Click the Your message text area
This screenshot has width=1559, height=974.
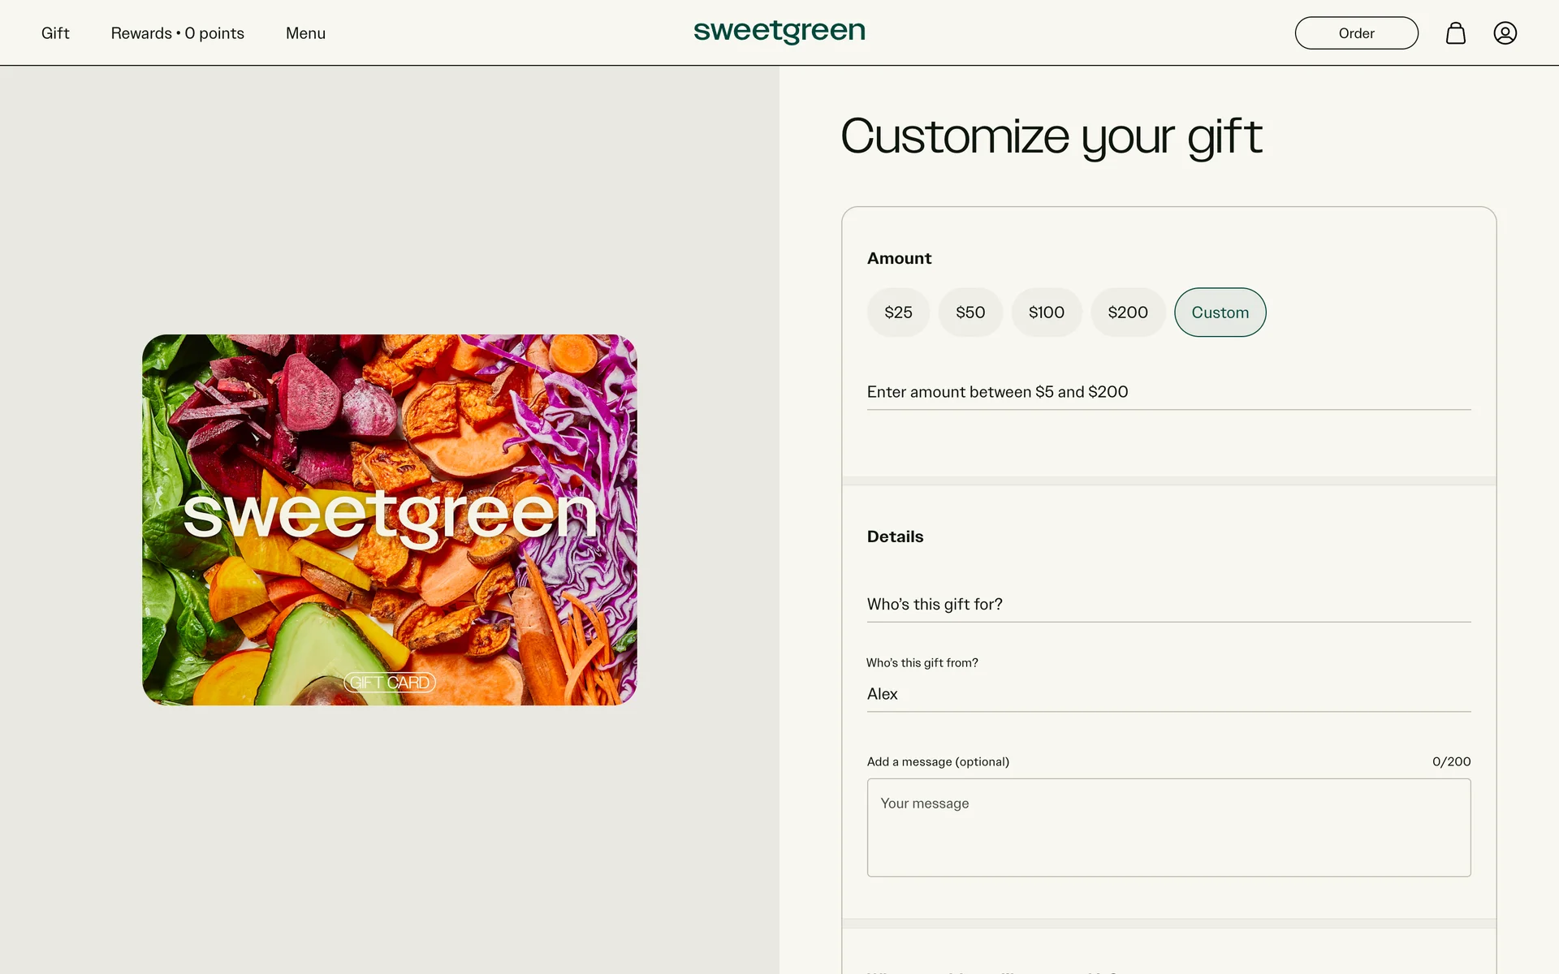pos(1169,828)
